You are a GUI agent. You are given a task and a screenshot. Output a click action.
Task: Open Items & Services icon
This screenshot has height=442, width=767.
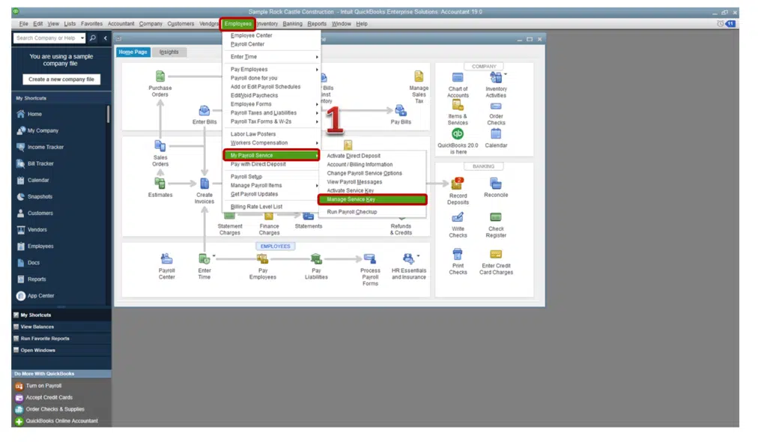pos(458,105)
